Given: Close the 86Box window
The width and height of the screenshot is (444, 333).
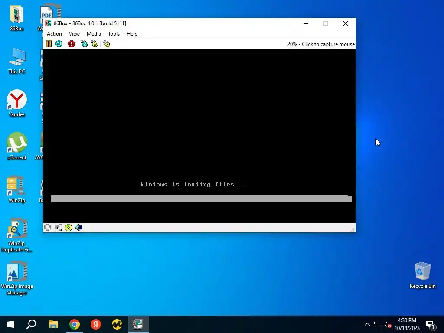Looking at the screenshot, I should point(346,23).
